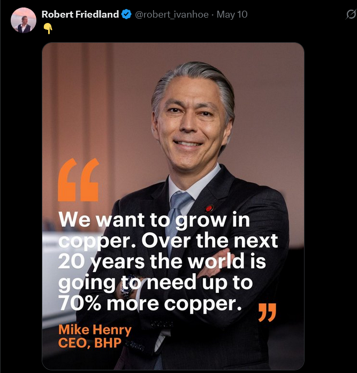Click the "copper. Over the next" line
The width and height of the screenshot is (357, 373).
[168, 240]
